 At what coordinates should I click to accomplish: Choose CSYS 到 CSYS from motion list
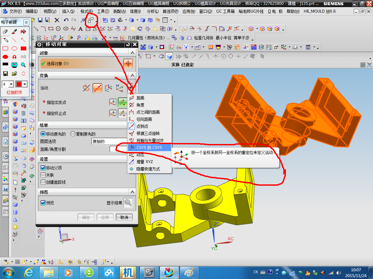pos(149,148)
